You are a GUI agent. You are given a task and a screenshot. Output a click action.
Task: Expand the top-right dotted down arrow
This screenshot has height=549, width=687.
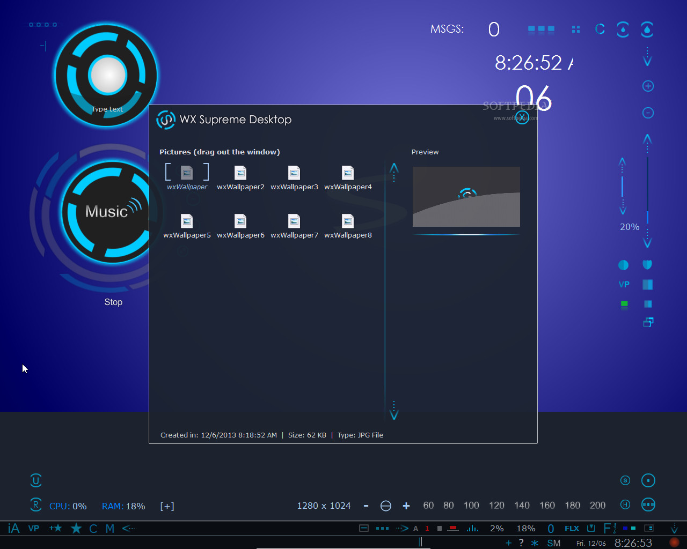pos(647,57)
